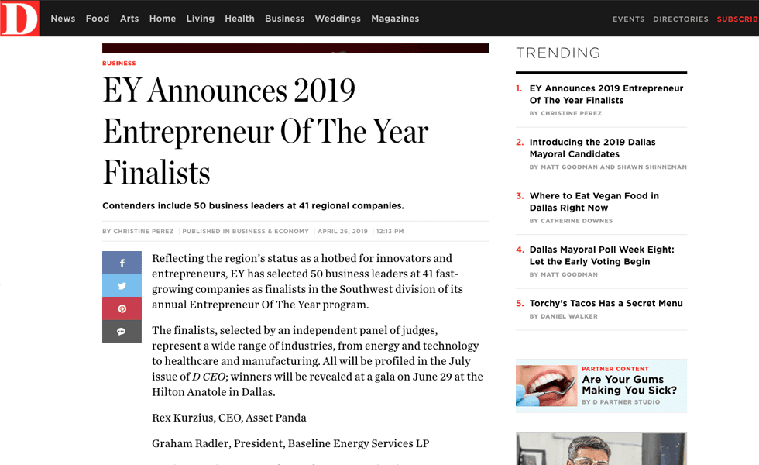Open the Food section

pos(98,19)
